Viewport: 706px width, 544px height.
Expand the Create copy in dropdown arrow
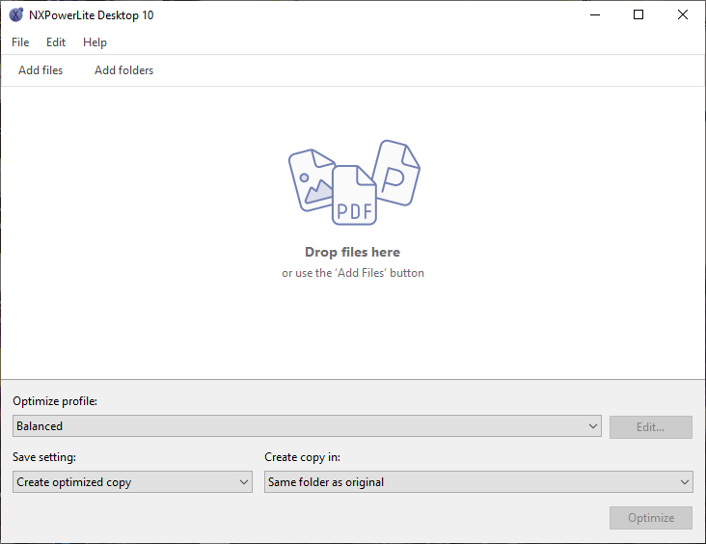(x=685, y=482)
